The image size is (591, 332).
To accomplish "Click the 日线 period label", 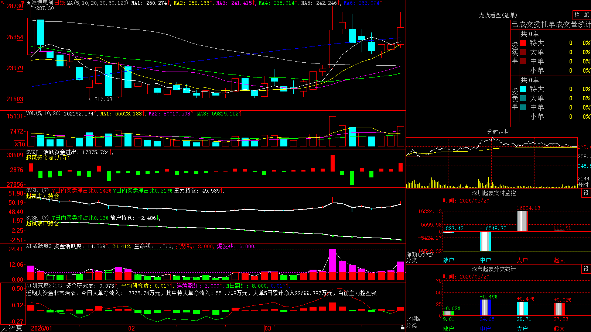I will tap(60, 3).
